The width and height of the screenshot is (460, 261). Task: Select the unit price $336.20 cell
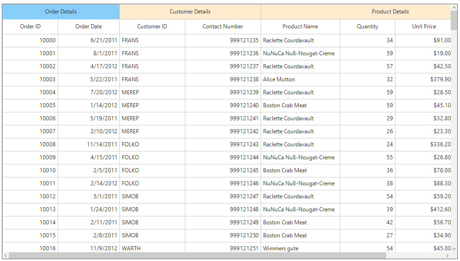(x=423, y=144)
